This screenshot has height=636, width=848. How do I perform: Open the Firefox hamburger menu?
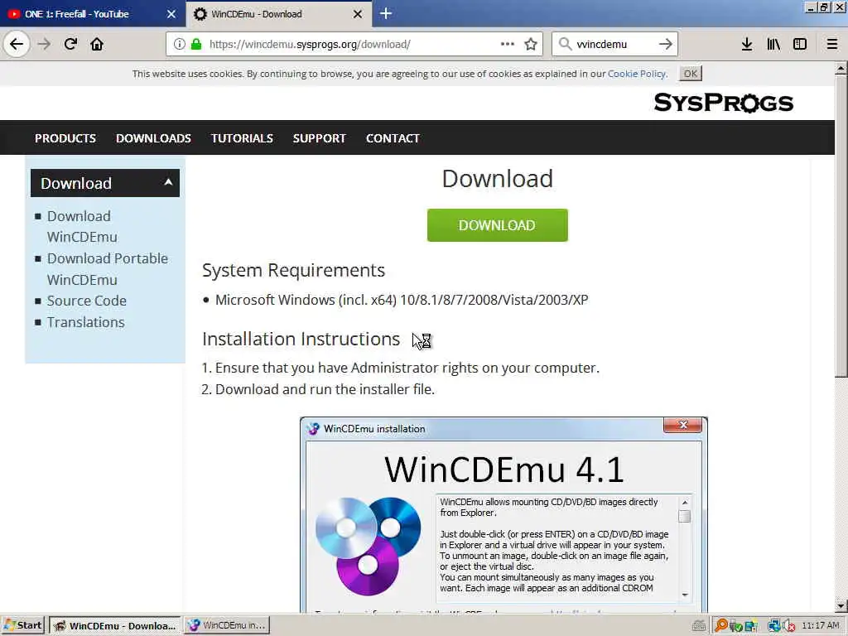coord(832,44)
